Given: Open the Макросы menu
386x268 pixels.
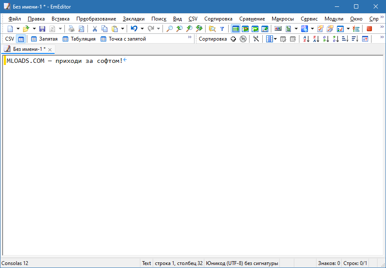Looking at the screenshot, I should pyautogui.click(x=283, y=19).
